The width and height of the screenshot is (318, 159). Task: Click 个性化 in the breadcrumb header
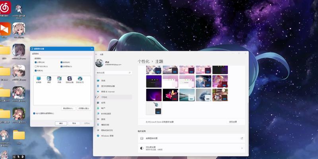point(143,62)
